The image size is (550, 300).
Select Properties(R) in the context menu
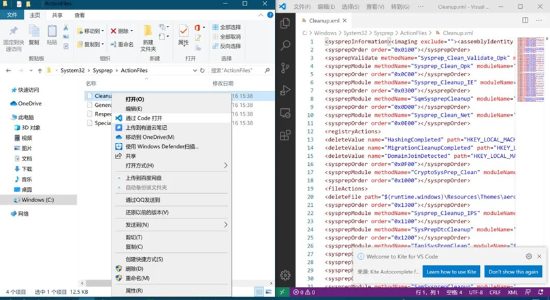[x=172, y=290]
